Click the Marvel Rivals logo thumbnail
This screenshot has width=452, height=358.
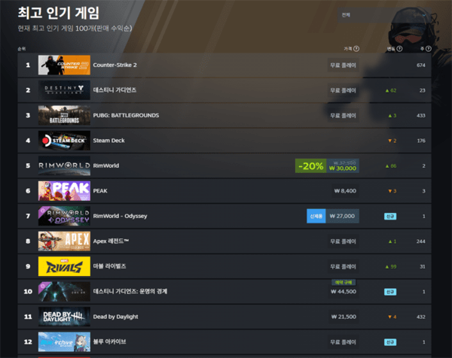(64, 267)
